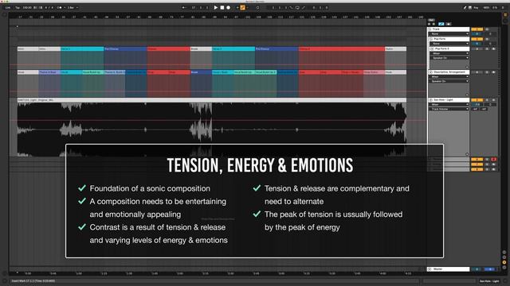510x286 pixels.
Task: Toggle the lock envelopes button
Action: pyautogui.click(x=449, y=24)
